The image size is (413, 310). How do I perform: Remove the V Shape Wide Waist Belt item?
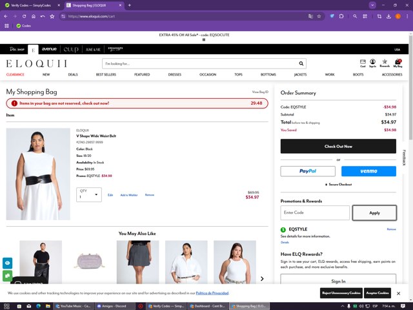coord(150,195)
